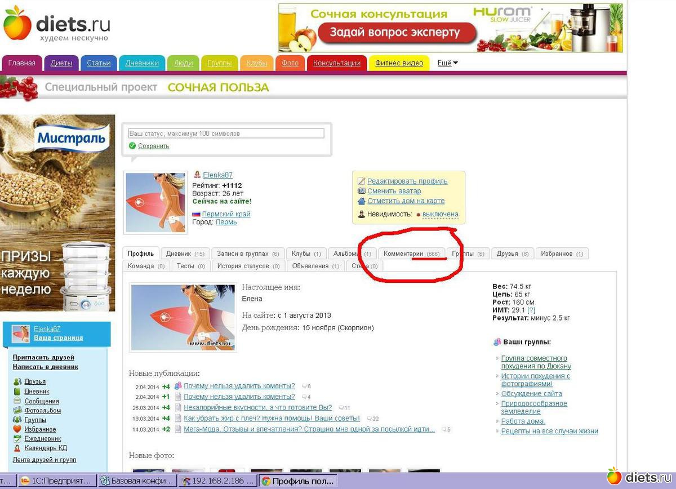
Task: Switch to 1С:Предприятие in the taskbar
Action: coord(56,481)
